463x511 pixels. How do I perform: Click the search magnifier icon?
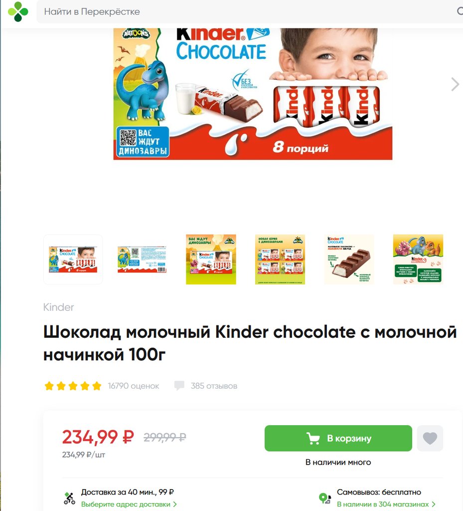(460, 11)
